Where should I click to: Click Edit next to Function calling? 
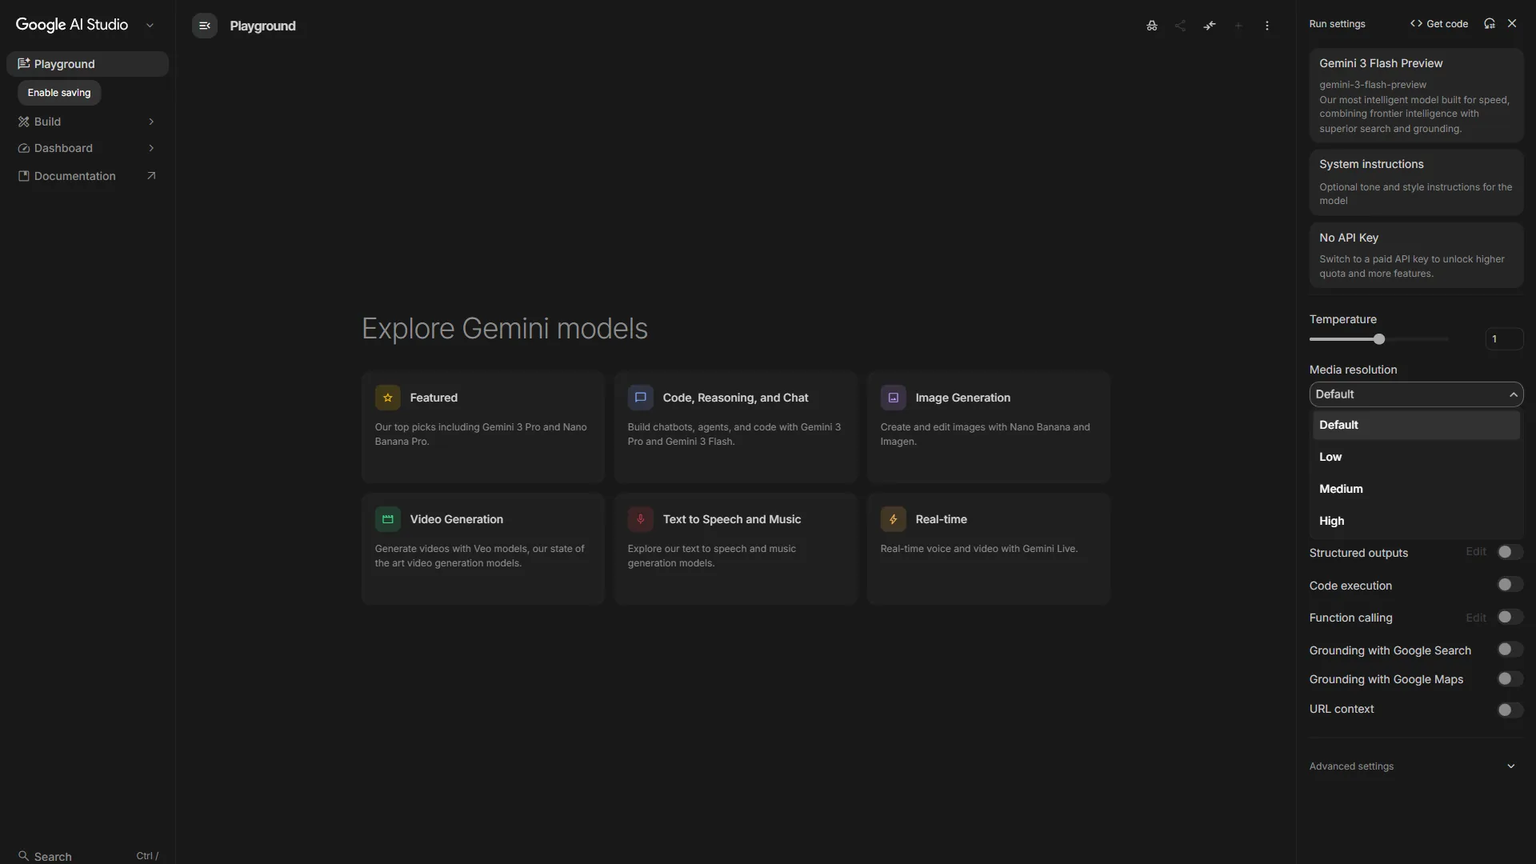click(x=1476, y=618)
